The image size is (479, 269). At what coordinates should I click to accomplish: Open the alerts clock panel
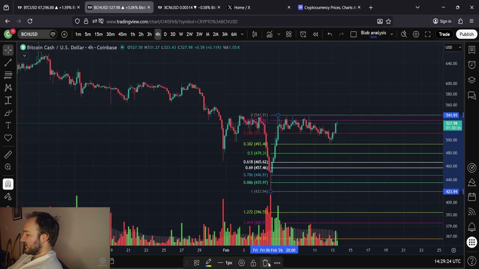(x=472, y=65)
